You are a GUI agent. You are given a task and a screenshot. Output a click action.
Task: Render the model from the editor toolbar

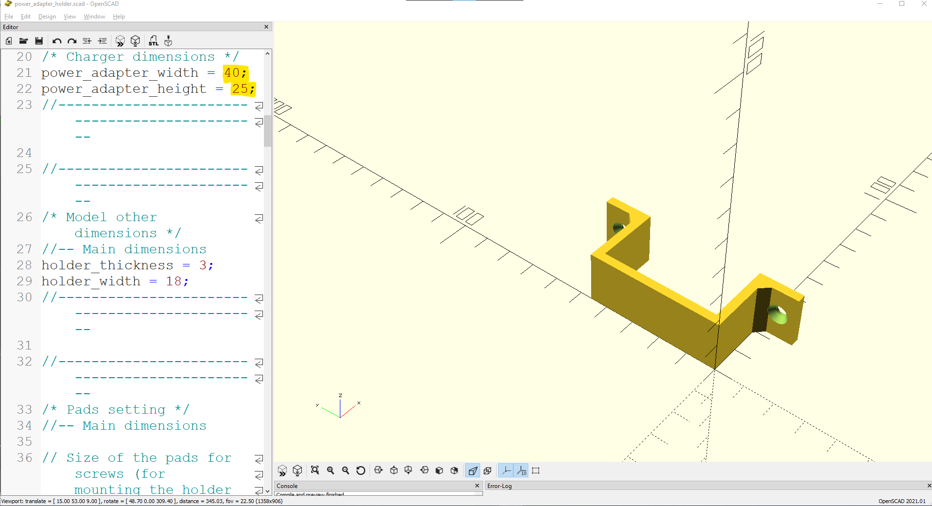coord(135,41)
